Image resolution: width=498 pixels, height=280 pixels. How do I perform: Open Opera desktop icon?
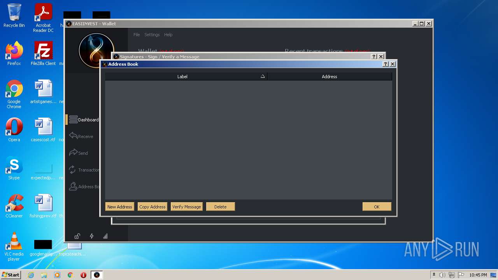(x=14, y=130)
